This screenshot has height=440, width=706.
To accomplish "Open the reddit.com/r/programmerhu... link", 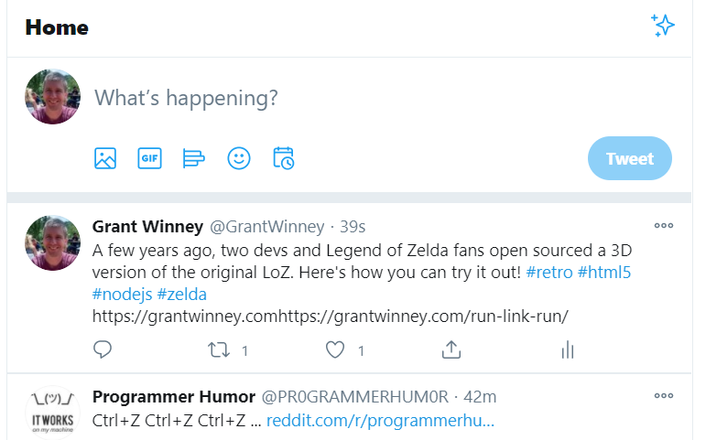I will coord(380,421).
